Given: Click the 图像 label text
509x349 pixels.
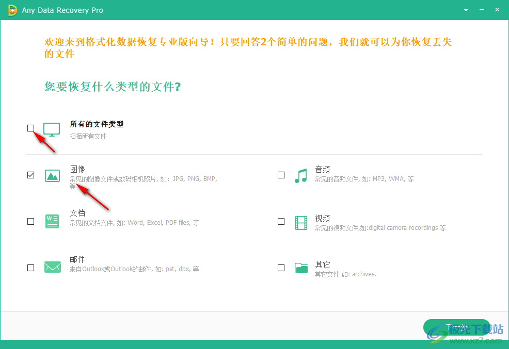Looking at the screenshot, I should (x=77, y=169).
